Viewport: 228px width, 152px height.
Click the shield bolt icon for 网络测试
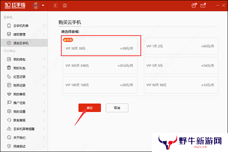pyautogui.click(x=9, y=146)
